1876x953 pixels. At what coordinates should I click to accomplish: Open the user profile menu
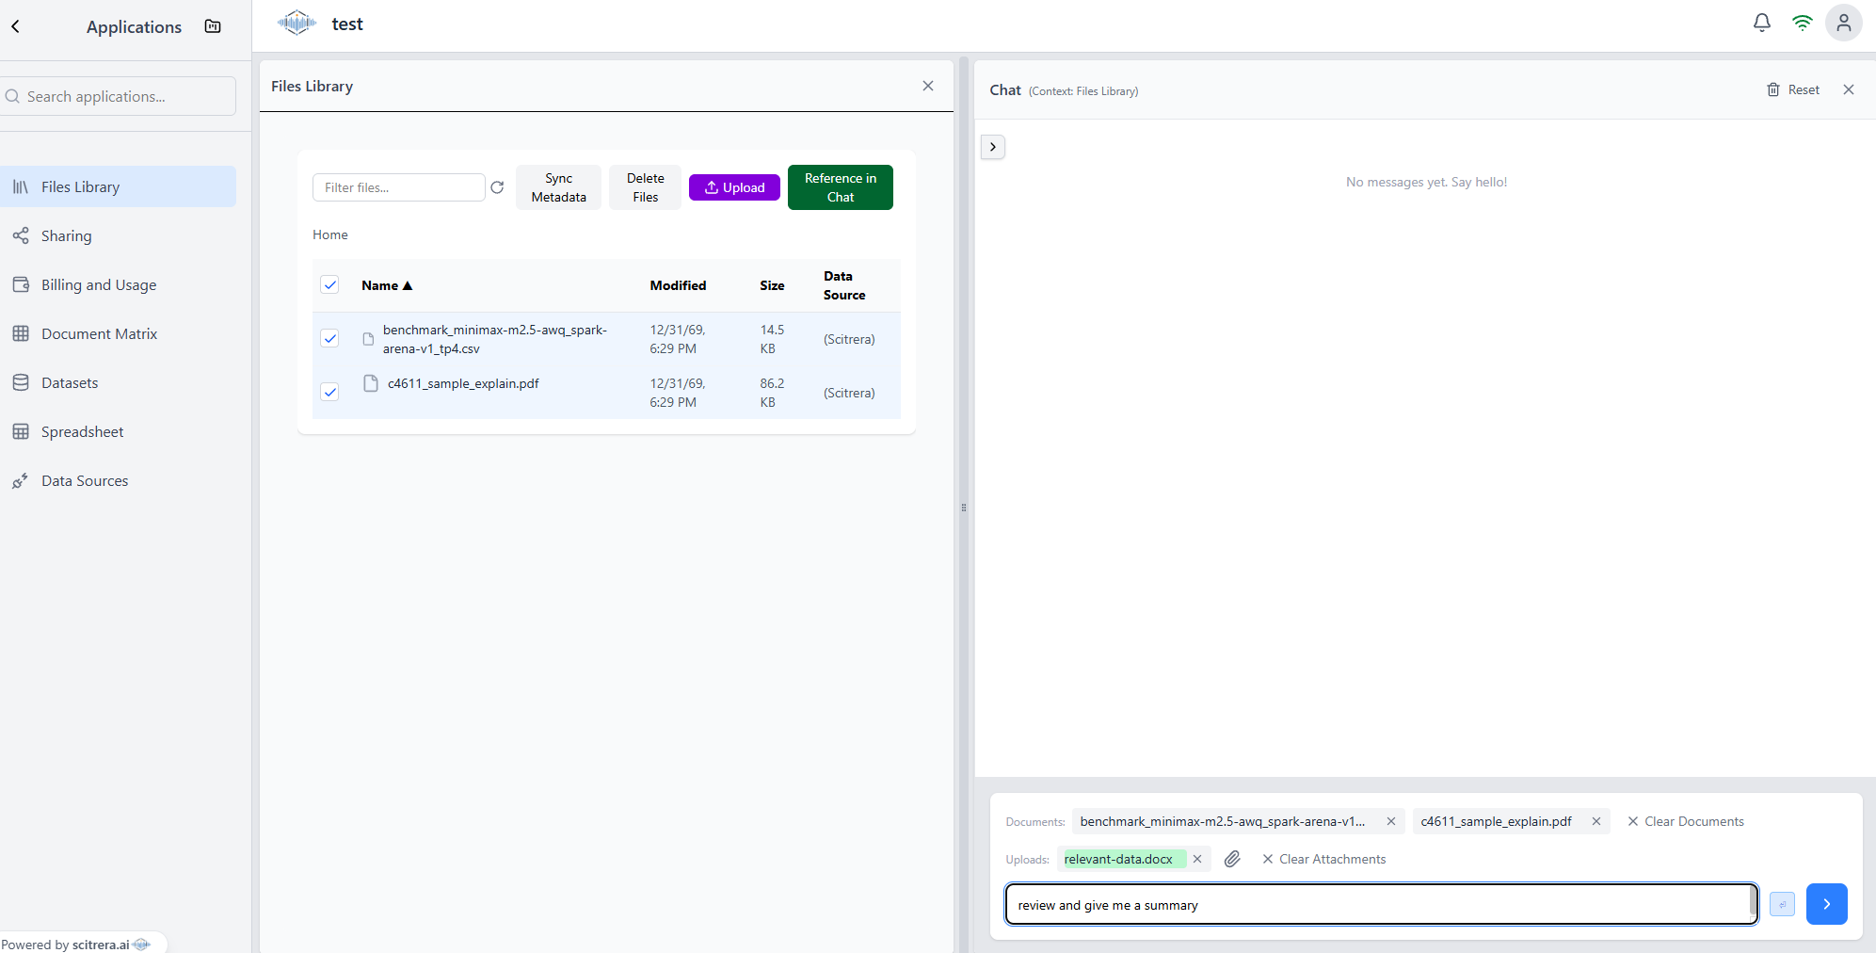pos(1844,23)
